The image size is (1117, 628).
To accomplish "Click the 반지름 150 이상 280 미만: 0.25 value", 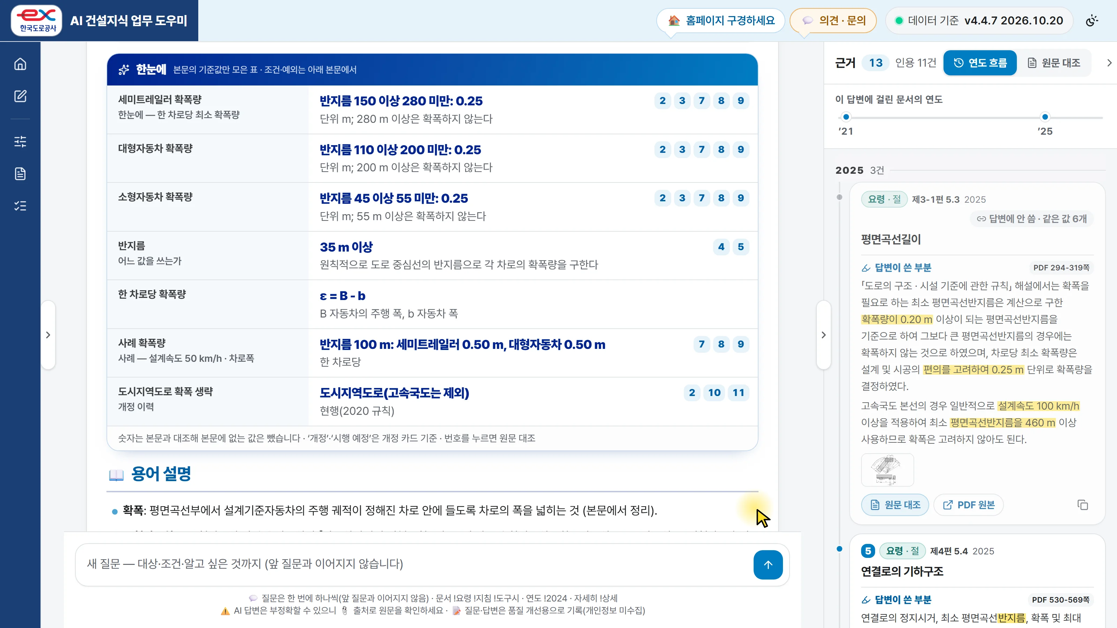I will [x=401, y=101].
